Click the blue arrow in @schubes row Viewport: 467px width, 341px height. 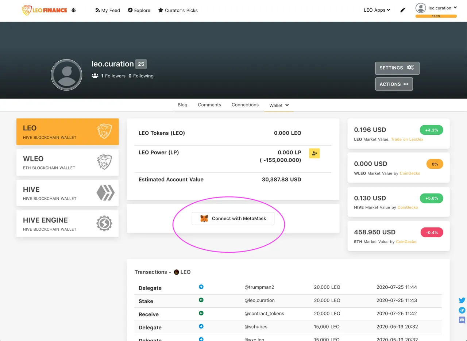(201, 326)
